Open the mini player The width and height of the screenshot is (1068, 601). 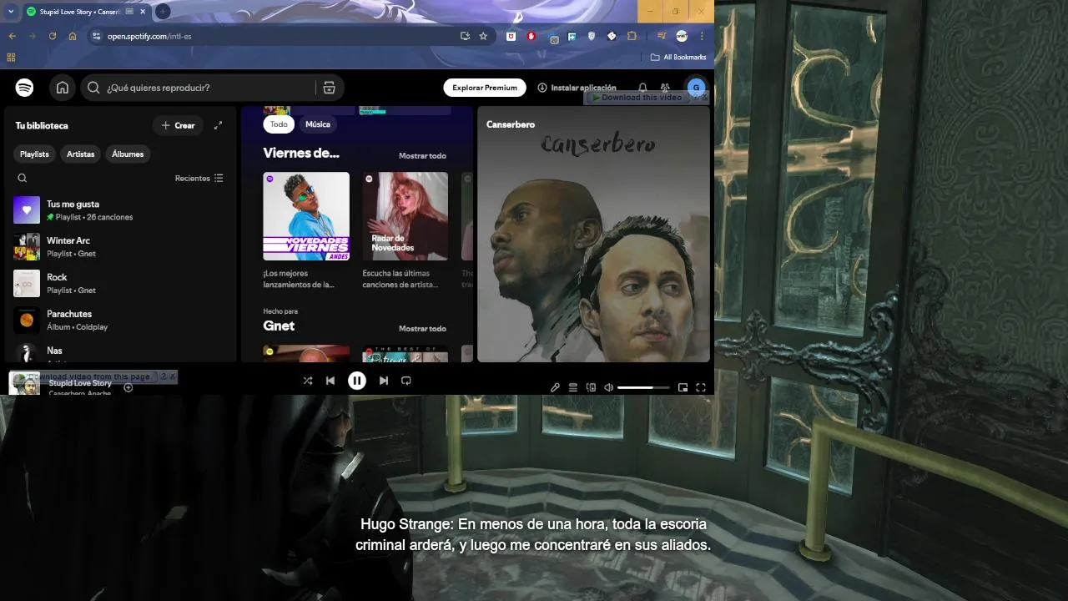click(x=683, y=387)
